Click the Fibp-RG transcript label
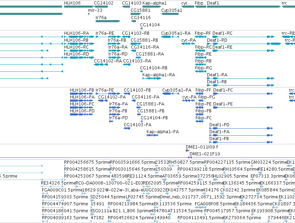This screenshot has width=295, height=223. [x=203, y=68]
